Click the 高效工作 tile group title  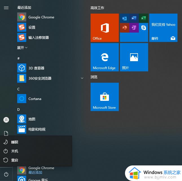[97, 8]
